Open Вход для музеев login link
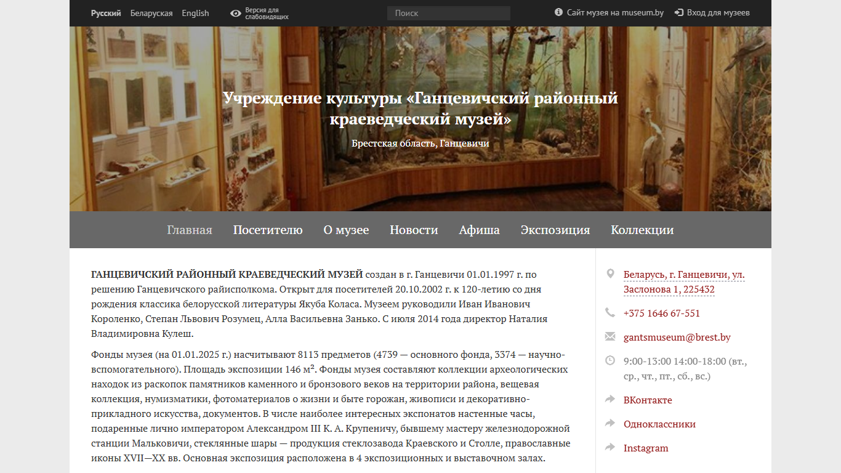Screen dimensions: 841x473 (x=718, y=12)
